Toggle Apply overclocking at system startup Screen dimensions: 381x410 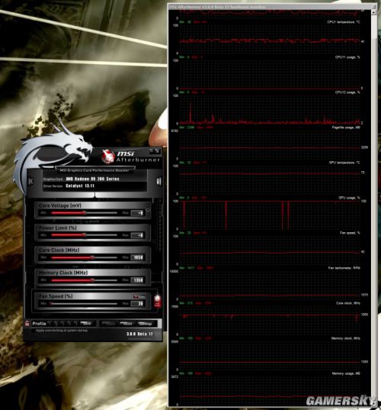(33, 331)
